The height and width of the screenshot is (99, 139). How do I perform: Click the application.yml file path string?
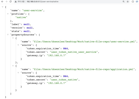point(84,69)
